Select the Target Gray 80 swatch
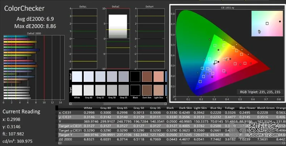This screenshot has height=146, width=286. pyautogui.click(x=89, y=90)
